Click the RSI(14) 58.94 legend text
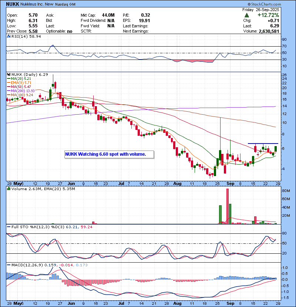Screen dimensions: 296x307 tap(26, 36)
